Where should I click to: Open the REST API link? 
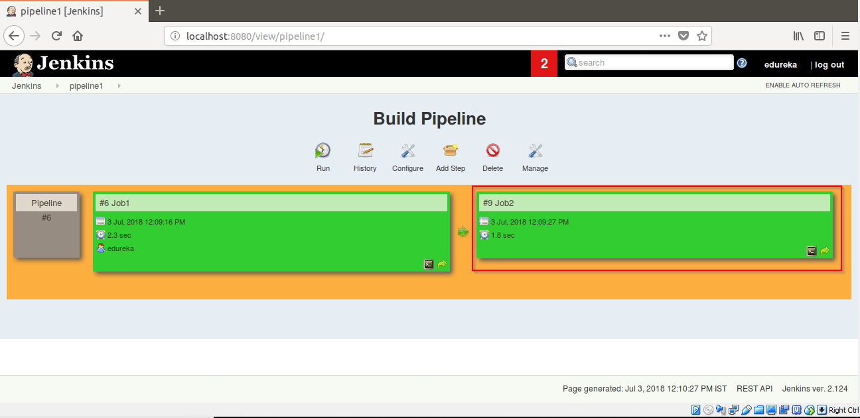[754, 388]
